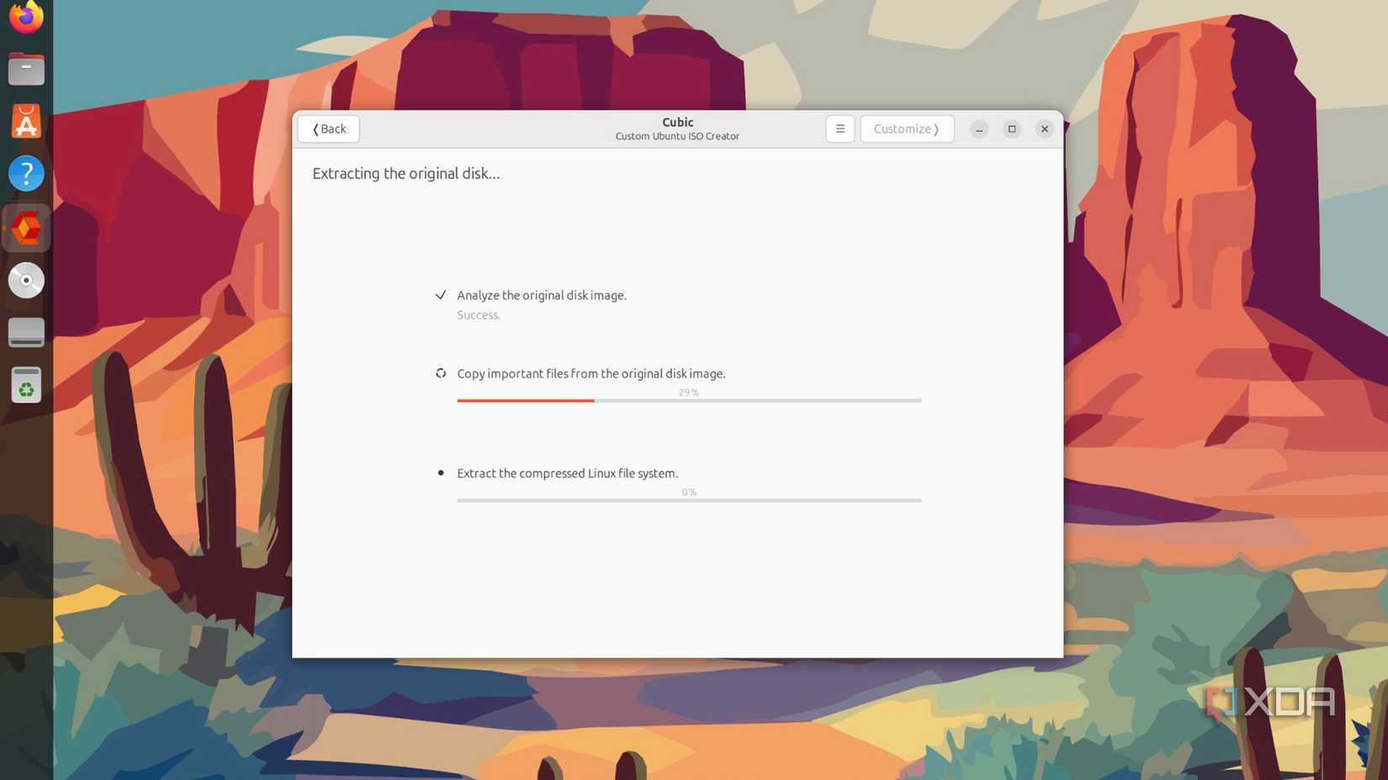1388x780 pixels.
Task: Click the 29% copy progress bar
Action: point(688,400)
